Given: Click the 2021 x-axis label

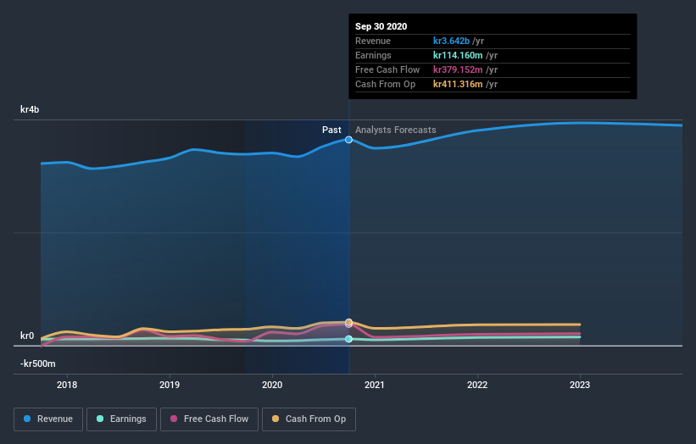Looking at the screenshot, I should click(x=375, y=385).
